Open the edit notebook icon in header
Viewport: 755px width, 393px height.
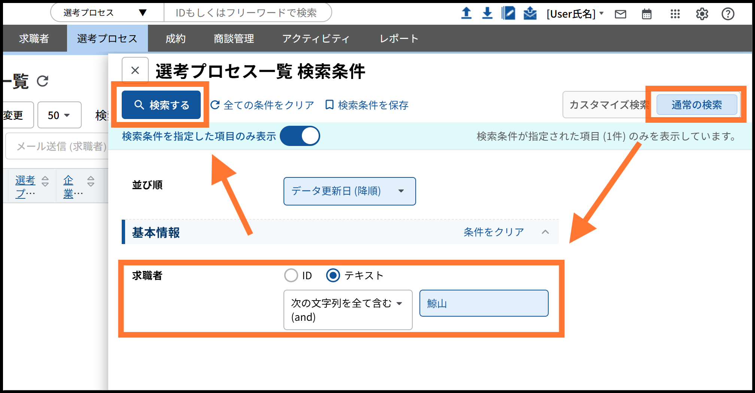[508, 13]
